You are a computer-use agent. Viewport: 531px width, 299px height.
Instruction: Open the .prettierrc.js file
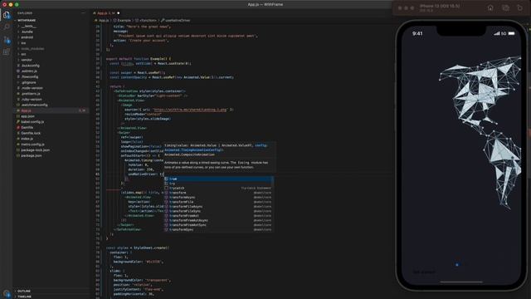pyautogui.click(x=51, y=94)
